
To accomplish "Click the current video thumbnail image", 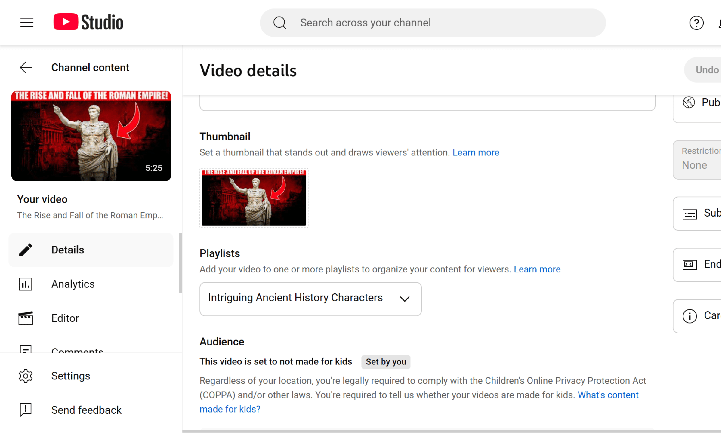I will point(254,198).
